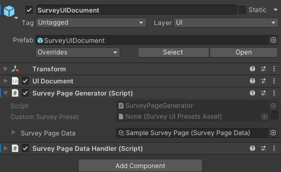Open Survey Page Generator three-dot menu
281x172 pixels.
pos(274,93)
